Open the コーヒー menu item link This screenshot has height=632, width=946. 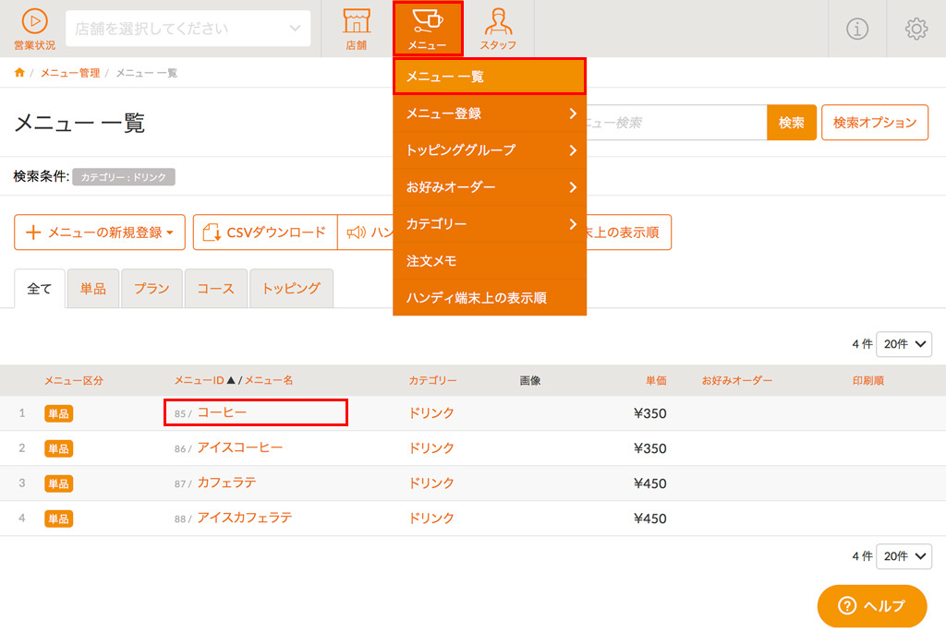(222, 412)
